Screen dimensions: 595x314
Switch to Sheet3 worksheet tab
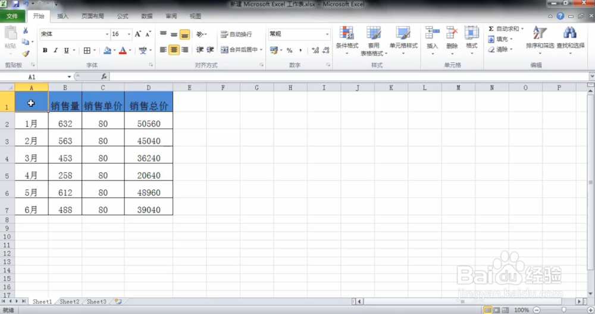[96, 302]
